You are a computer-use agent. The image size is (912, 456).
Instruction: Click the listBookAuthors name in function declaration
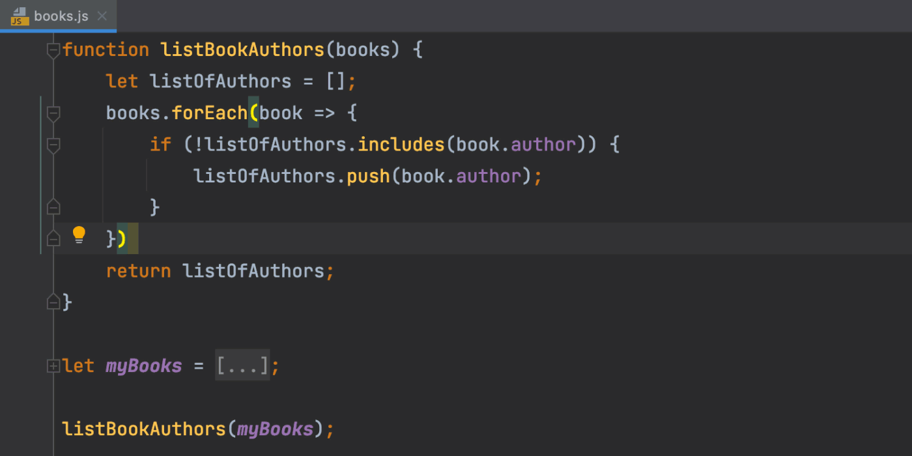pos(242,50)
